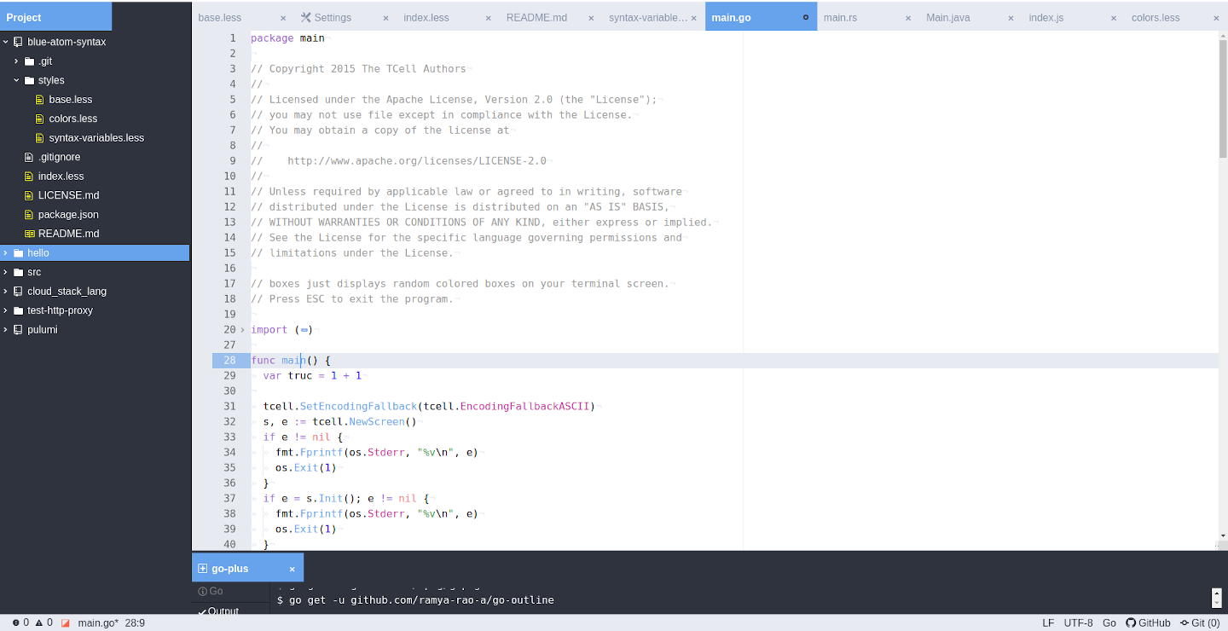This screenshot has height=631, width=1228.
Task: Click the modified dot on main.go tab
Action: pyautogui.click(x=806, y=17)
